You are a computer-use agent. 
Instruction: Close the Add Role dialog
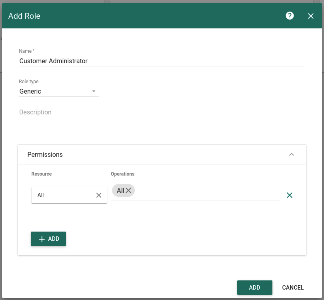coord(311,16)
